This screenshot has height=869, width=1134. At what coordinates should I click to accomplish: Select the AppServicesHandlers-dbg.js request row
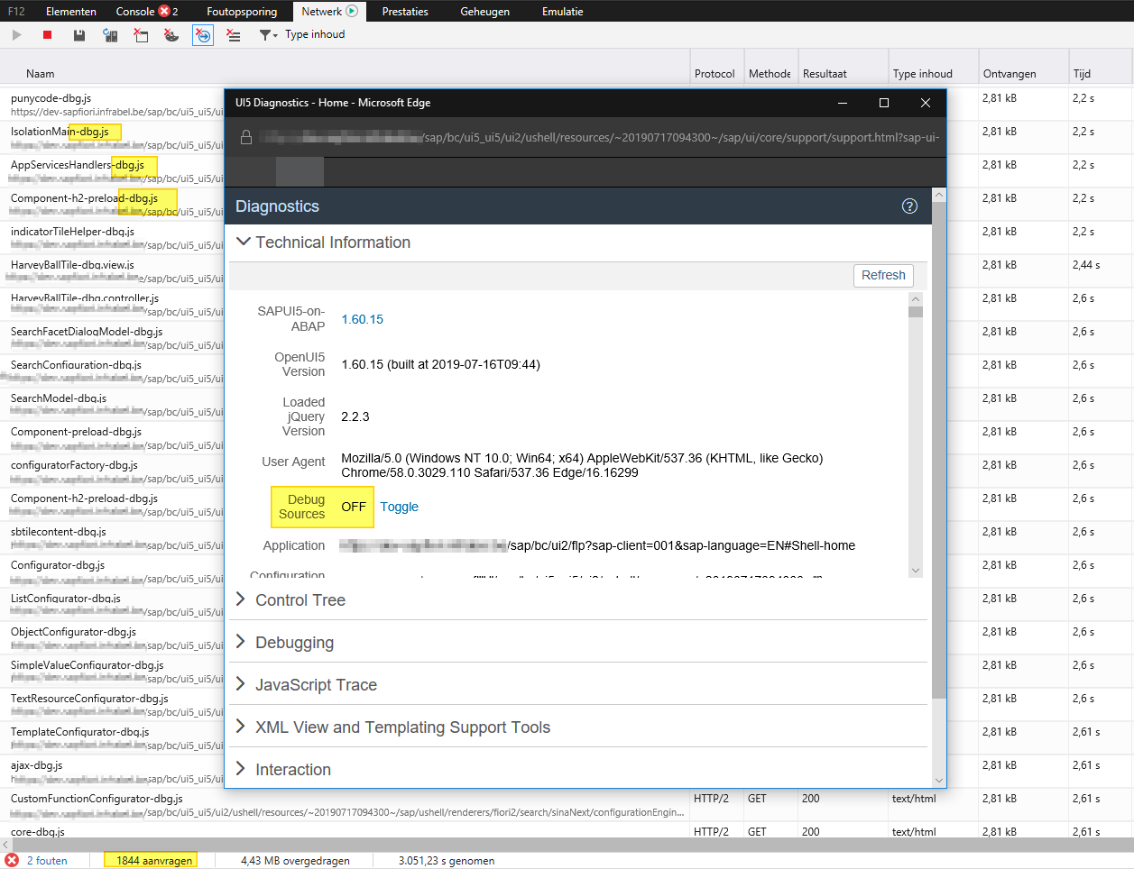click(112, 171)
